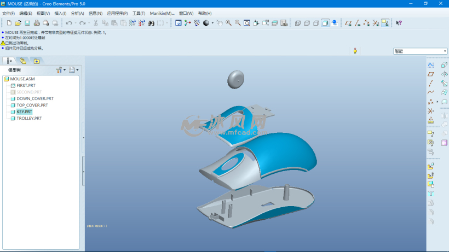Screen dimensions: 449x252
Task: Undo the last action
Action: pos(69,23)
